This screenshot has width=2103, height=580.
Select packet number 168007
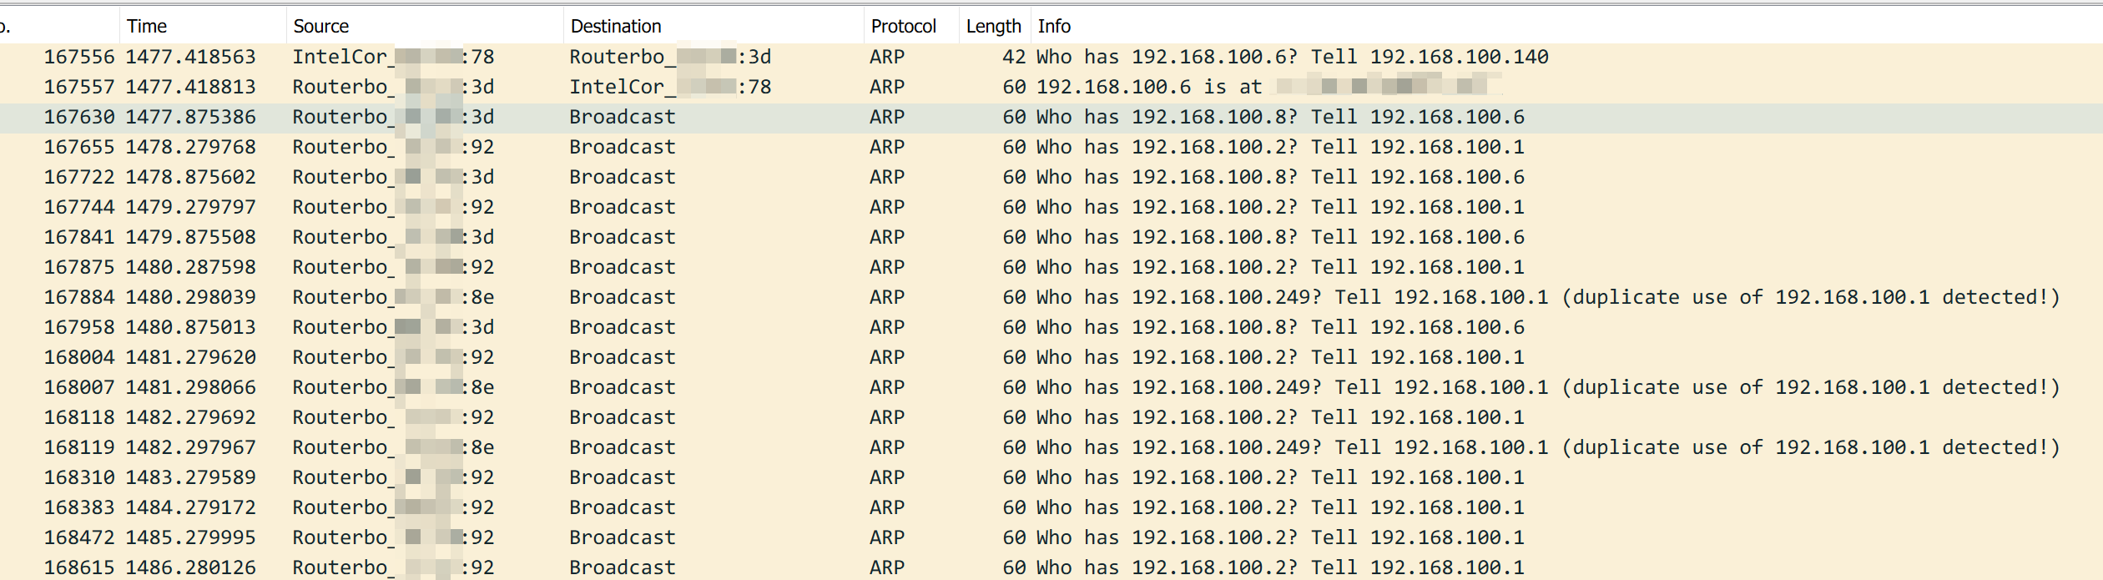(x=79, y=387)
